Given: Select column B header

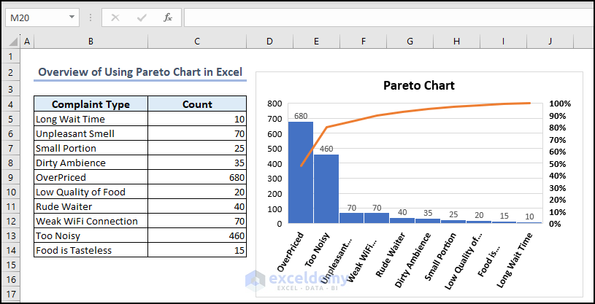Looking at the screenshot, I should 91,42.
